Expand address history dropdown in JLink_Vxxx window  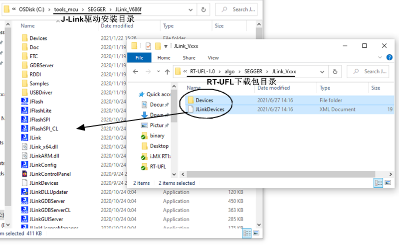coord(322,72)
